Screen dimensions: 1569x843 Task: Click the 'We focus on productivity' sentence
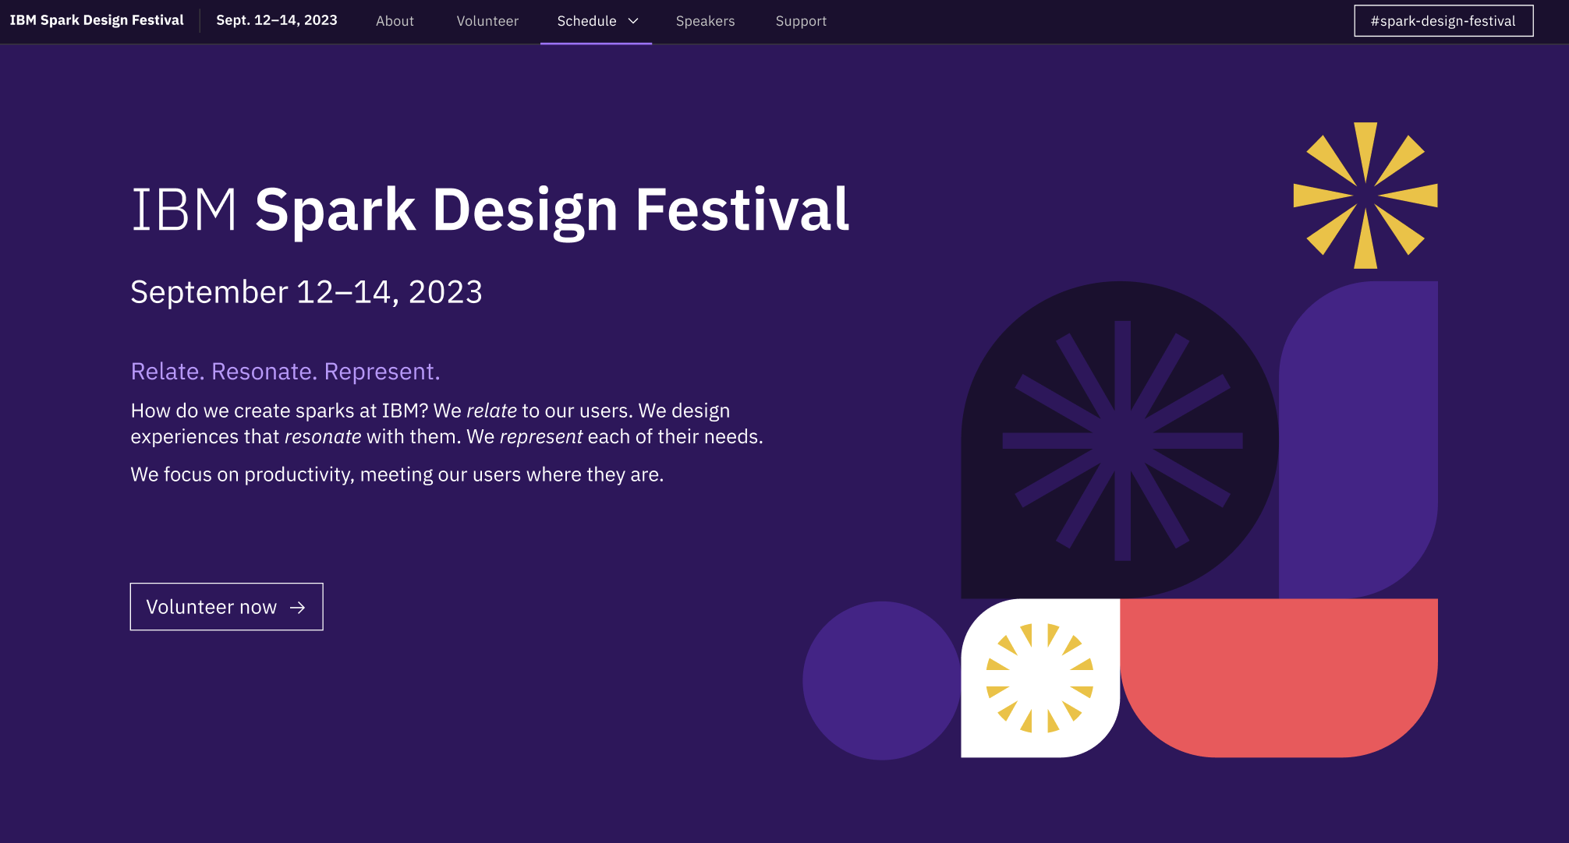coord(397,474)
